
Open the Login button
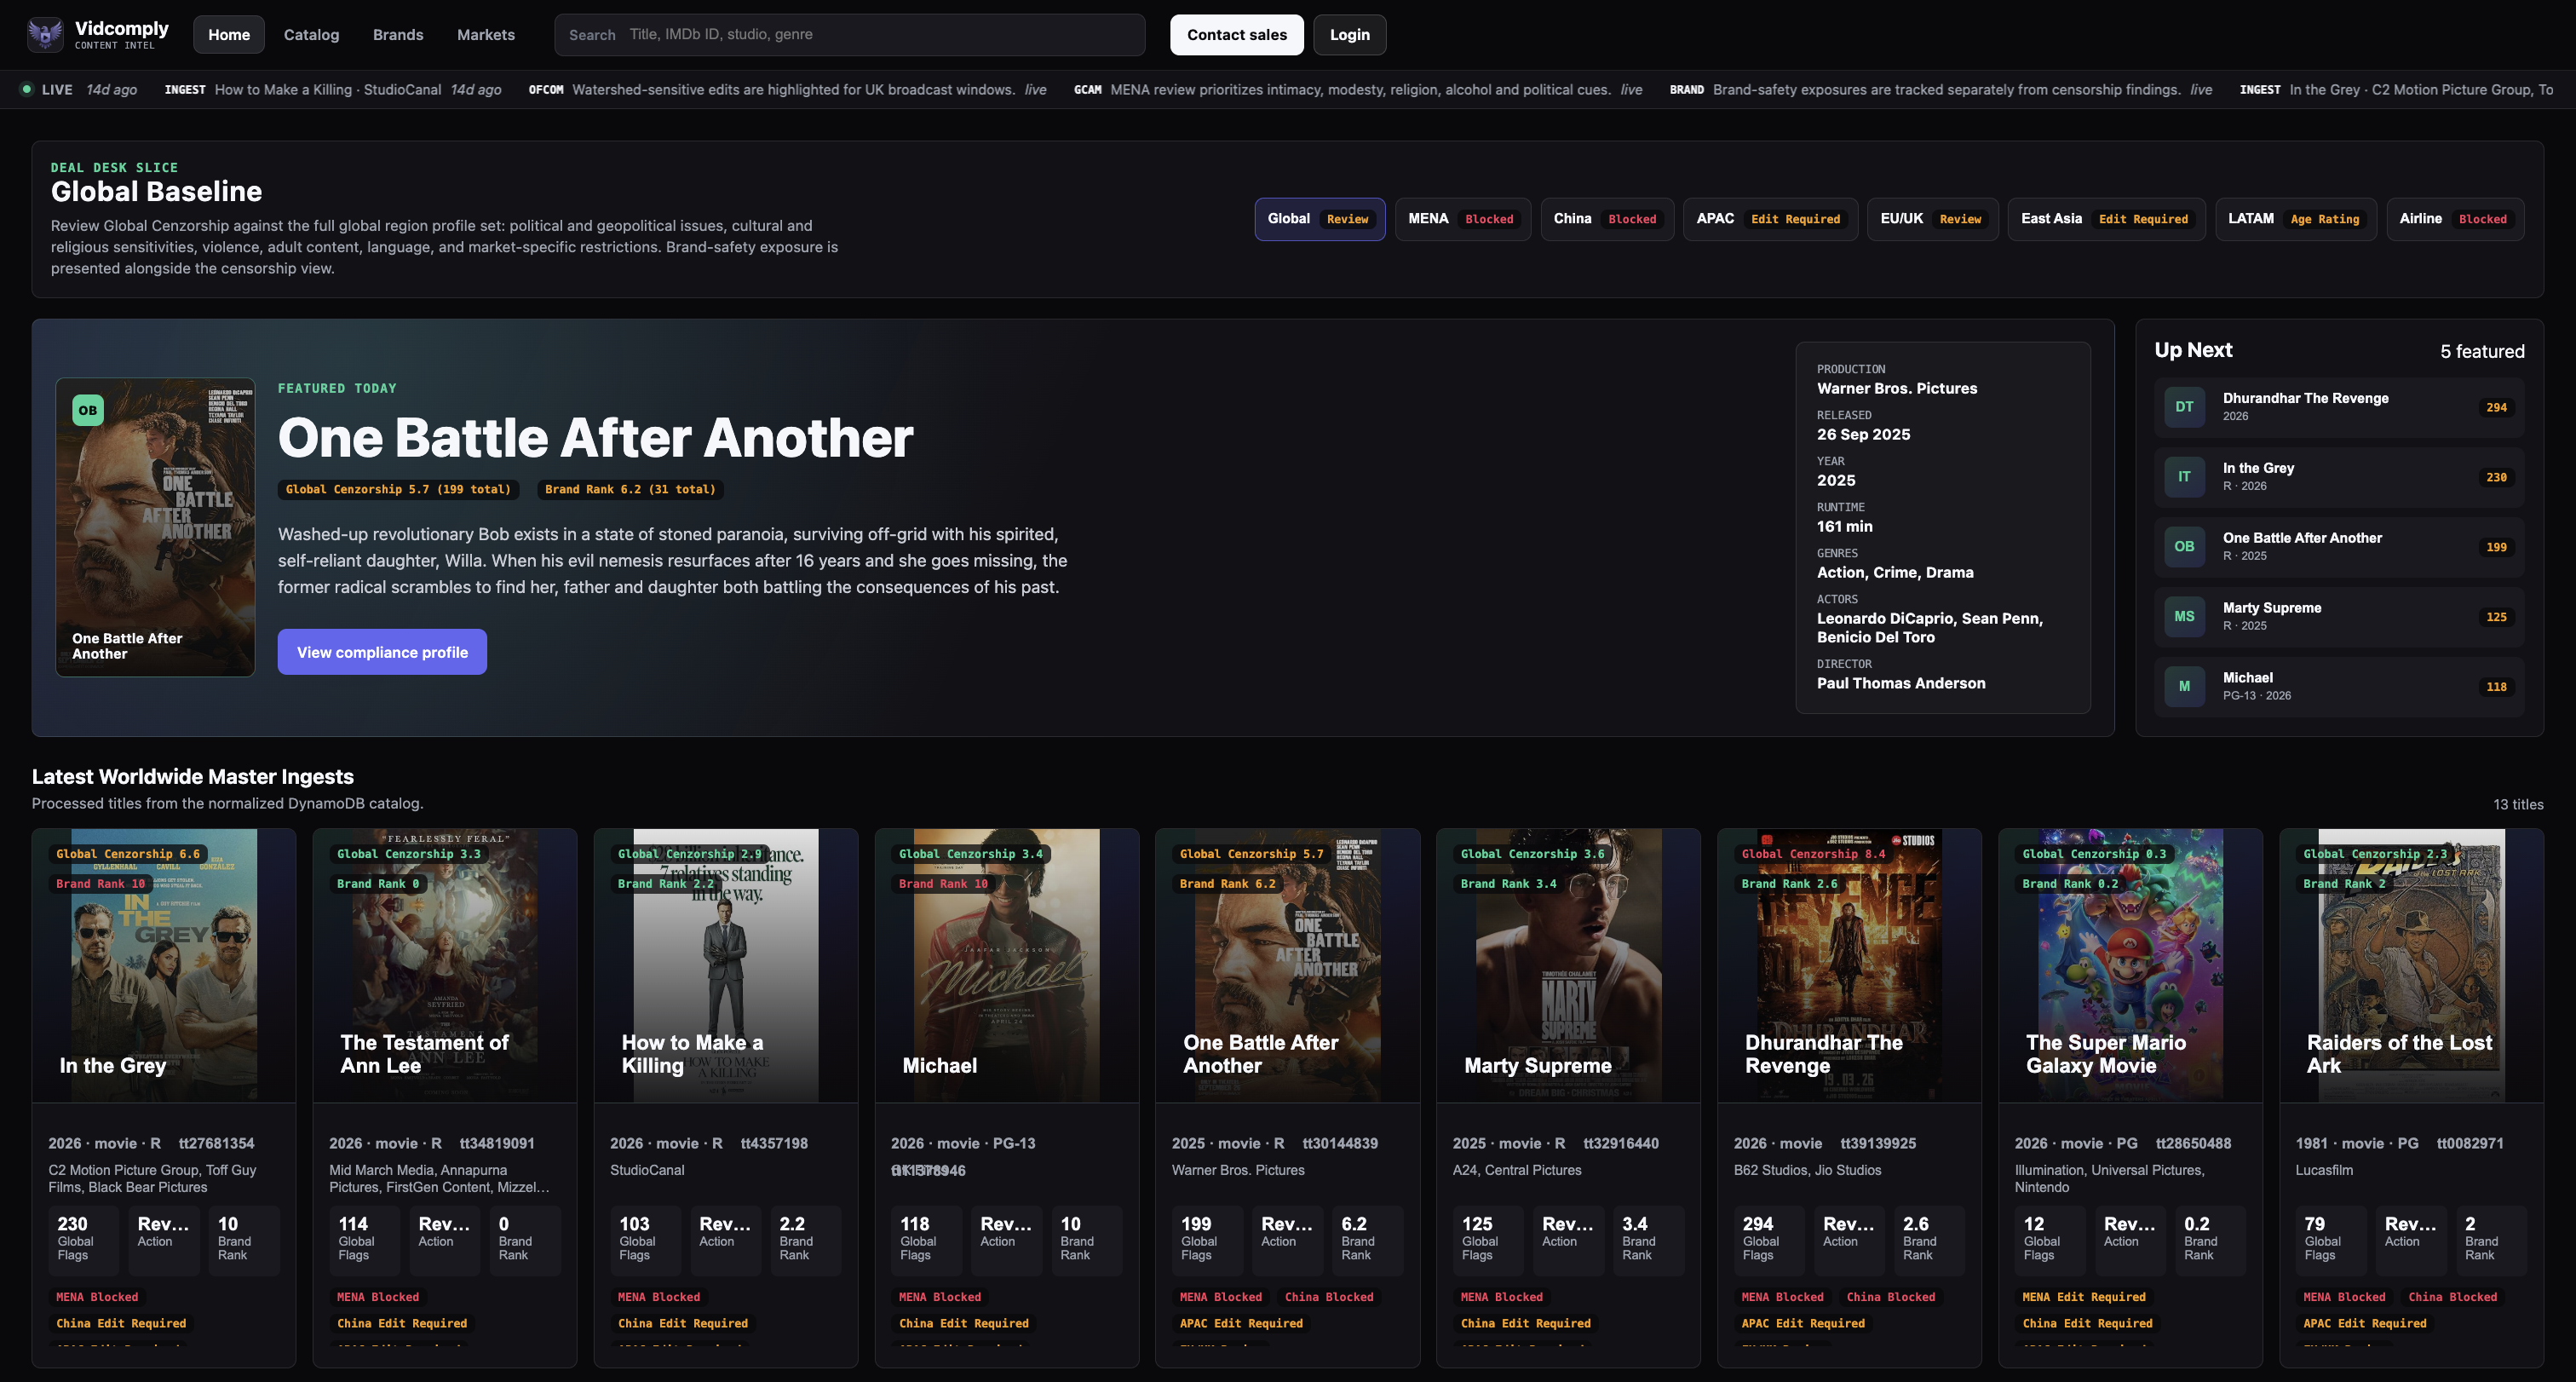pyautogui.click(x=1349, y=34)
